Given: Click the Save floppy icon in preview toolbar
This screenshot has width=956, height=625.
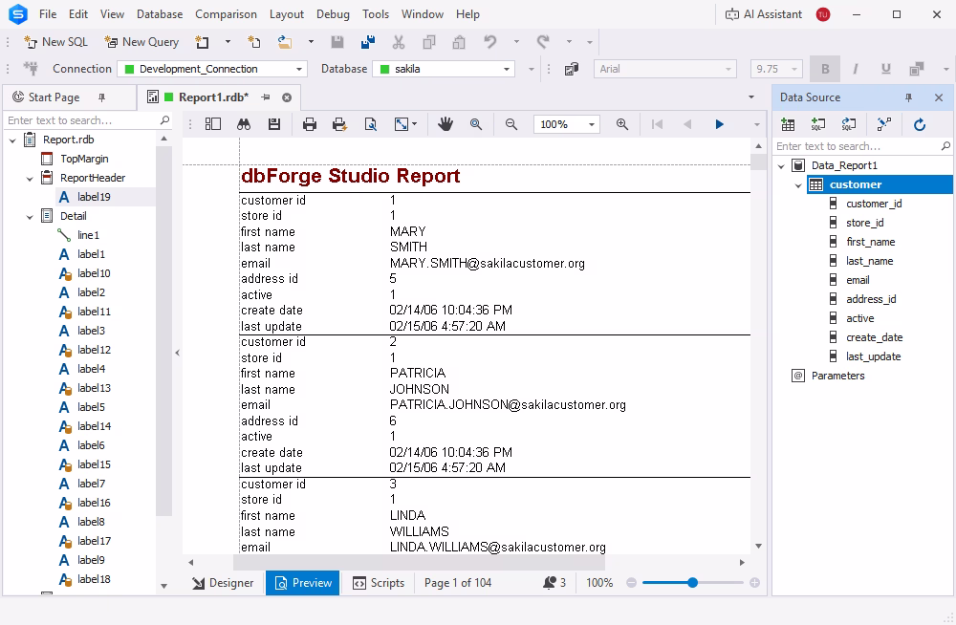Looking at the screenshot, I should [274, 124].
